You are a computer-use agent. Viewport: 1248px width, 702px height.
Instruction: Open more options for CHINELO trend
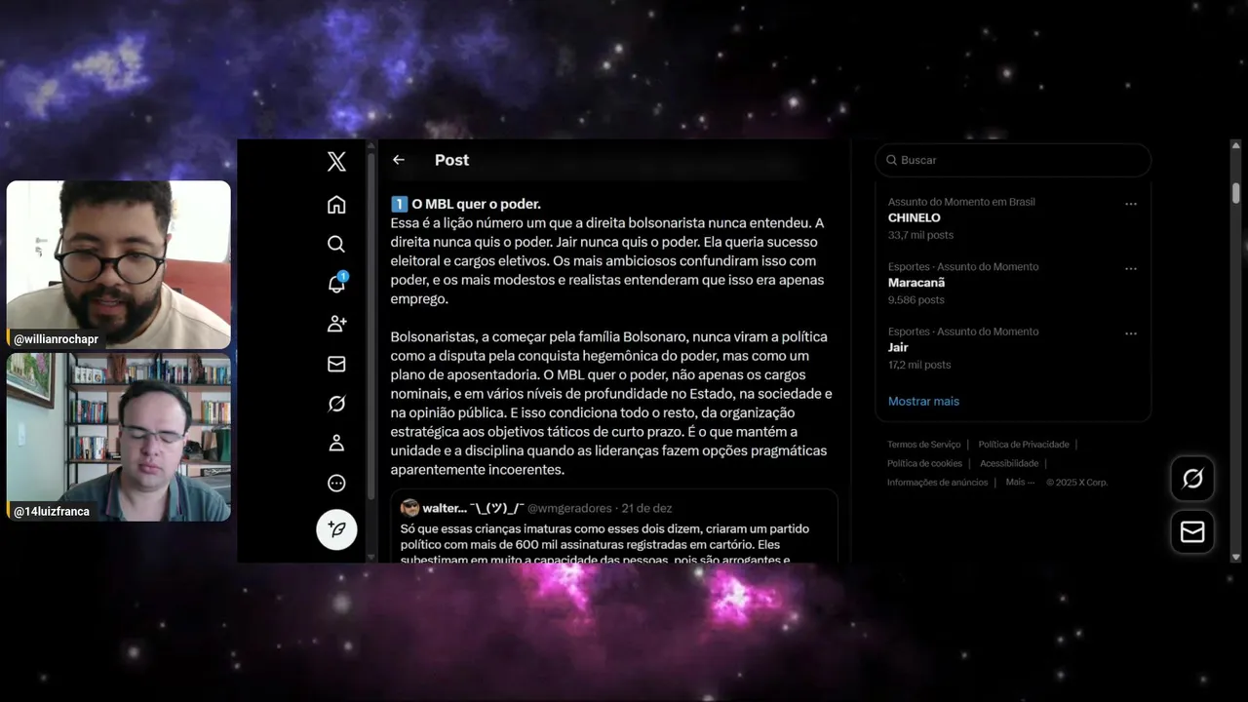click(x=1131, y=204)
